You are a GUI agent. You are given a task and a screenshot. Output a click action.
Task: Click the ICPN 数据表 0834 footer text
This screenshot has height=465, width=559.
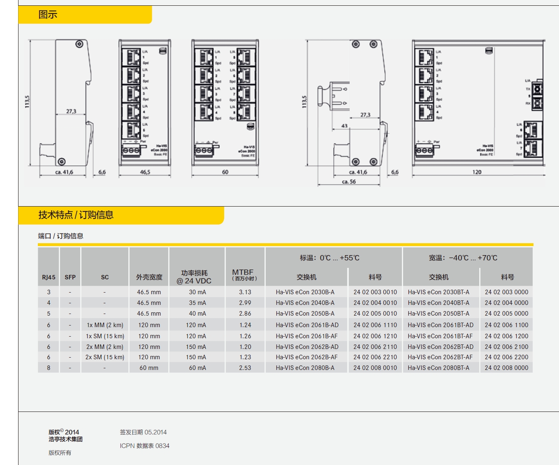[144, 446]
